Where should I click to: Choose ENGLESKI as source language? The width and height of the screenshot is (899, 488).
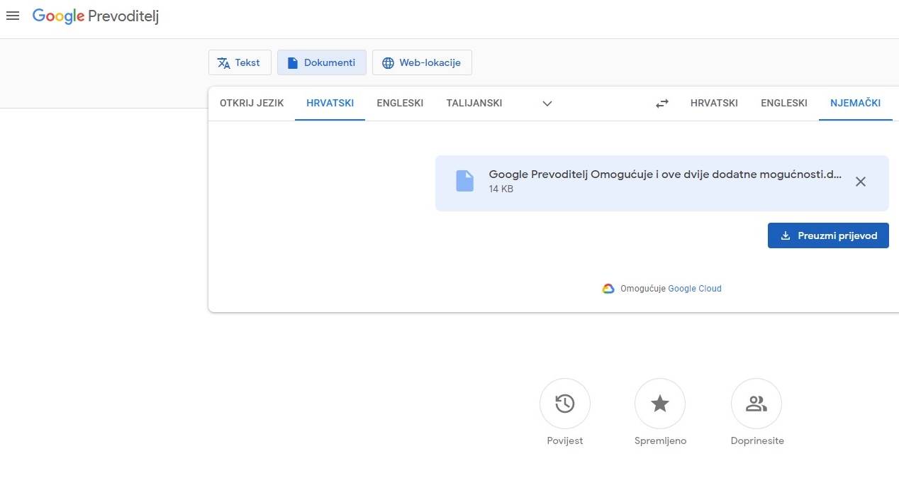coord(400,103)
